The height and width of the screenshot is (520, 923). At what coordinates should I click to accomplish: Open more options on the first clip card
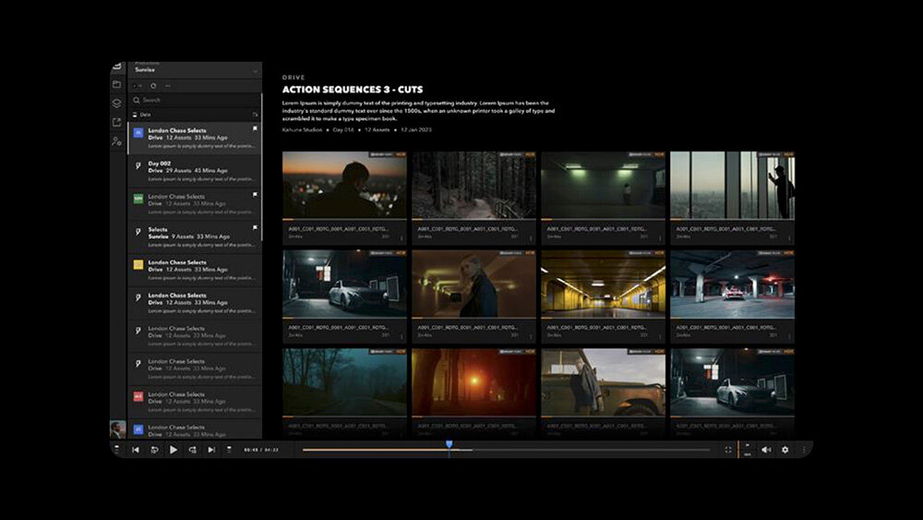tap(402, 237)
